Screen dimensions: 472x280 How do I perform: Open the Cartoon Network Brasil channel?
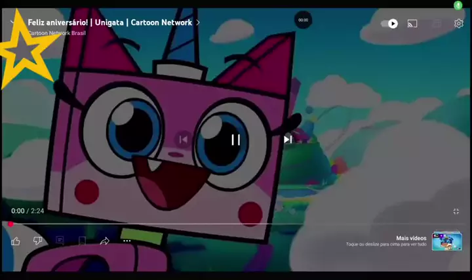coord(56,33)
